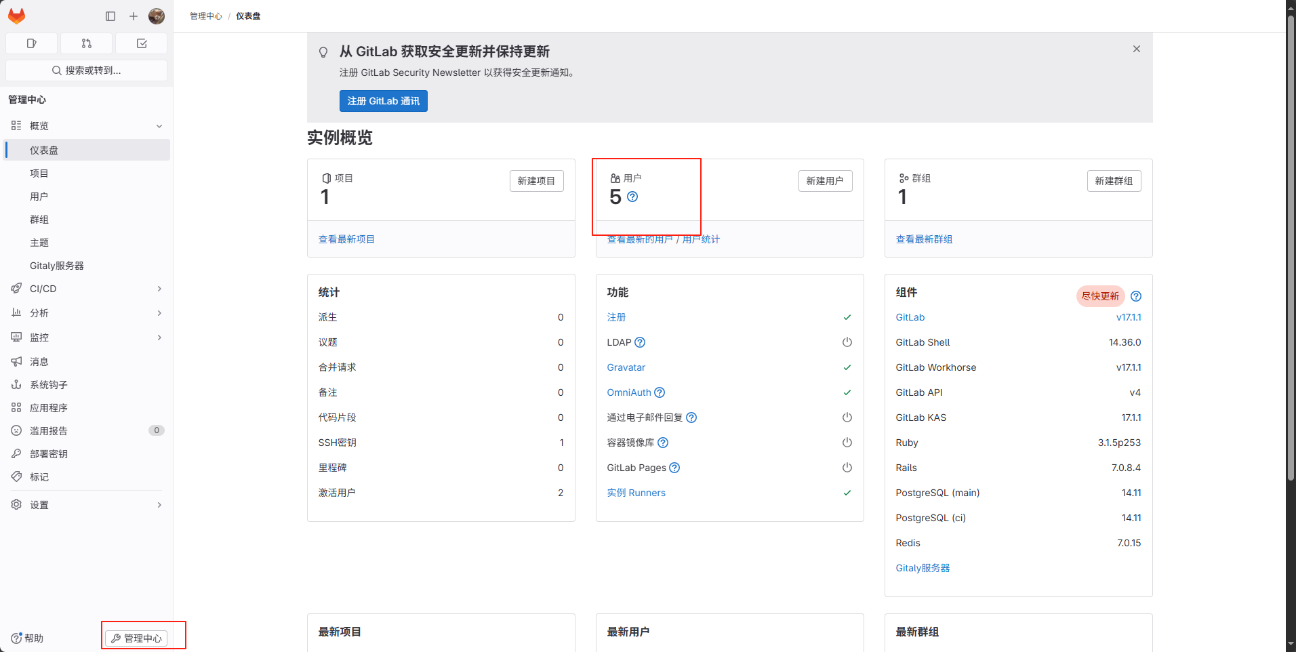Open the create new plus menu
The height and width of the screenshot is (652, 1296).
134,16
